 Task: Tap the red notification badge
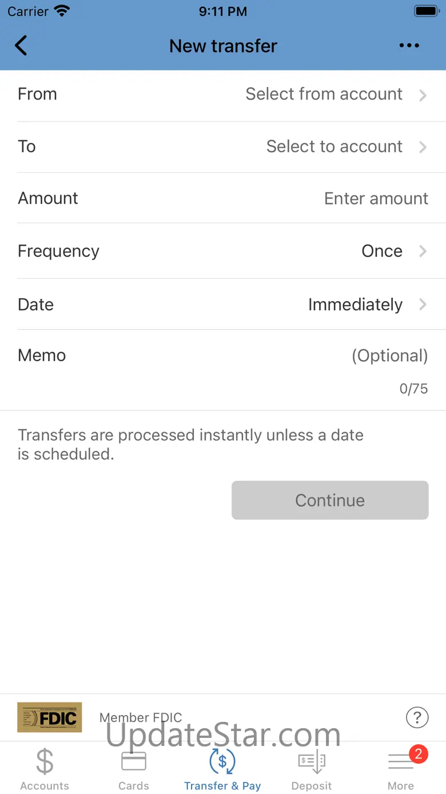point(419,753)
